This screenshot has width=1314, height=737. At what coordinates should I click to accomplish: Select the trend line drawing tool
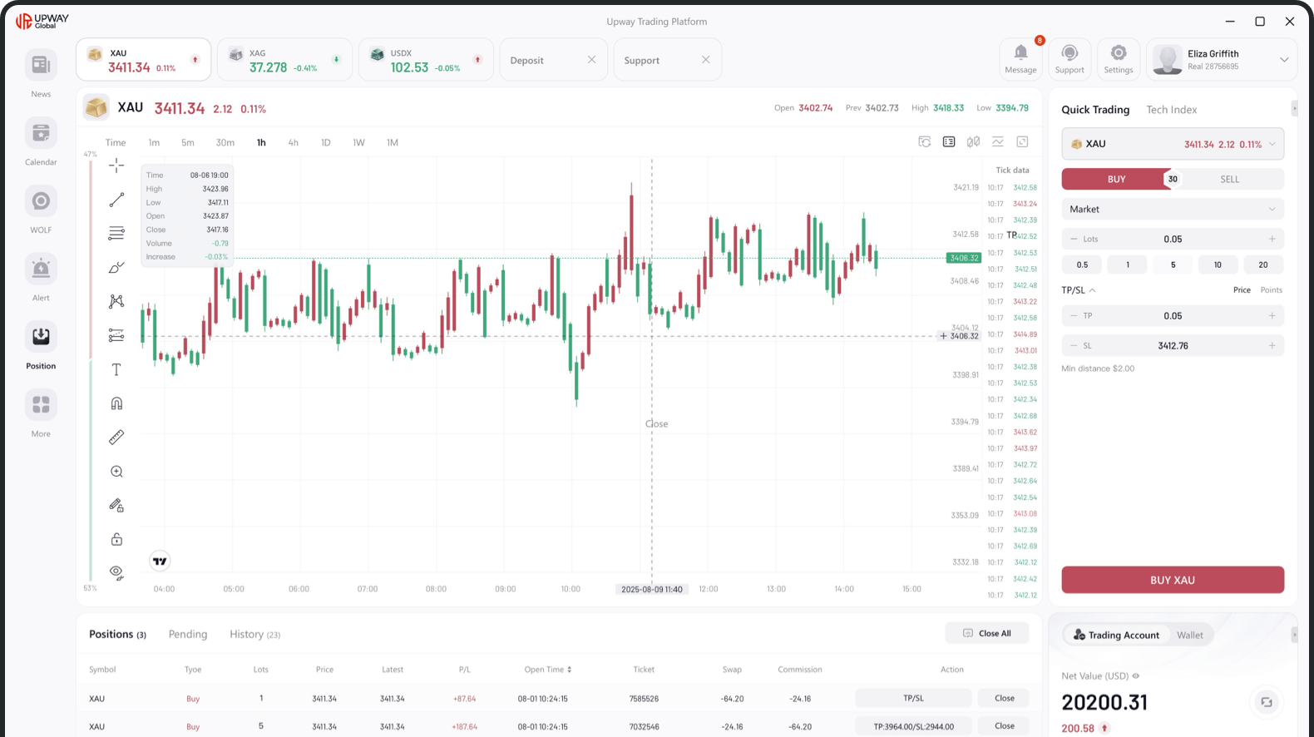point(116,200)
